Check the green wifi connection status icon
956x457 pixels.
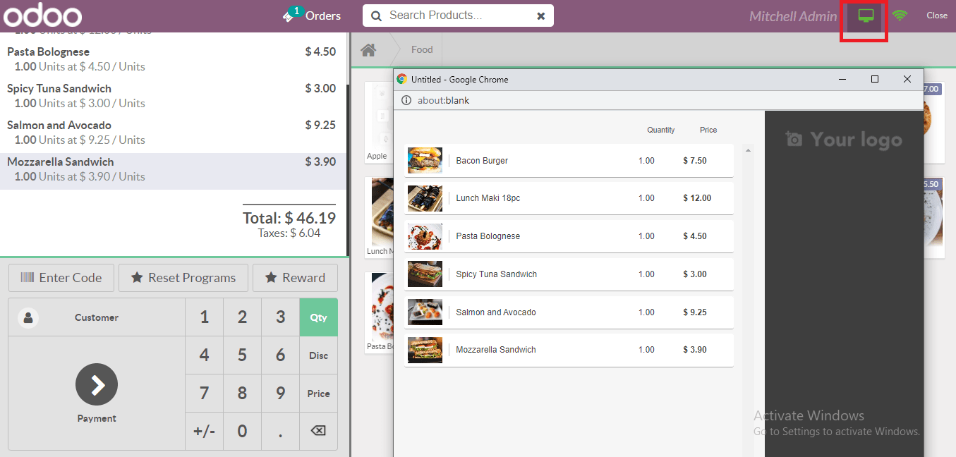click(900, 15)
